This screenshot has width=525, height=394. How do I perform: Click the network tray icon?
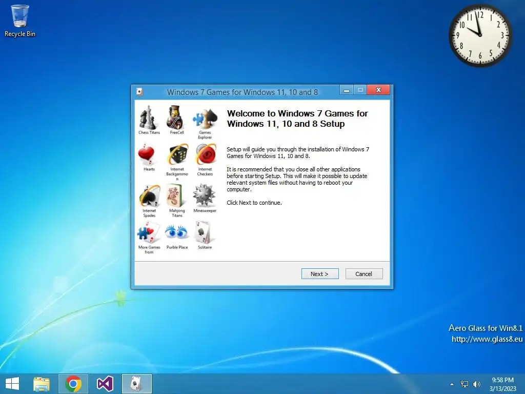(x=465, y=384)
